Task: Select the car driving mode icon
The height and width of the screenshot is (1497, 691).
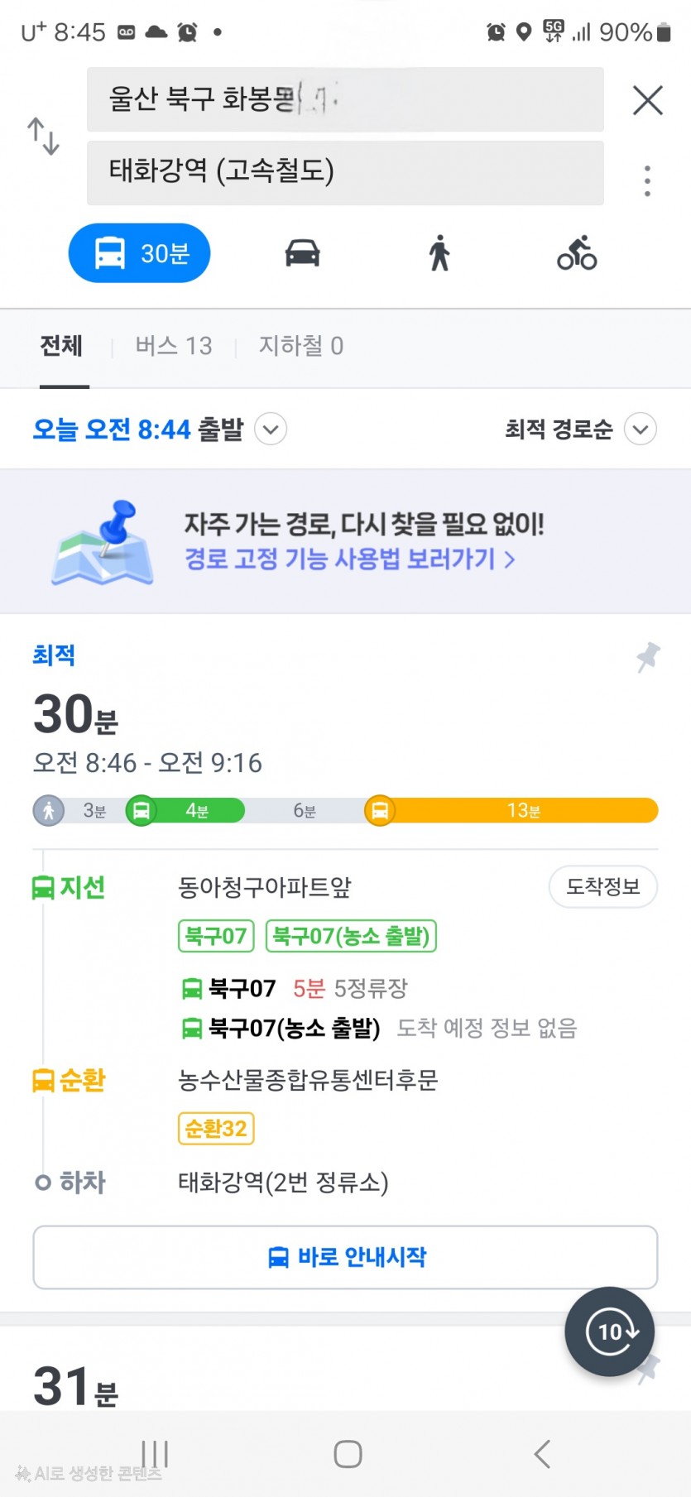Action: (x=302, y=253)
